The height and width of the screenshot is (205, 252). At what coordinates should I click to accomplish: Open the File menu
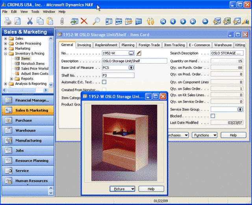pyautogui.click(x=5, y=12)
